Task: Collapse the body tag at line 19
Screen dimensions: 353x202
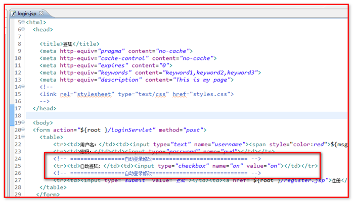Action: [x=23, y=122]
